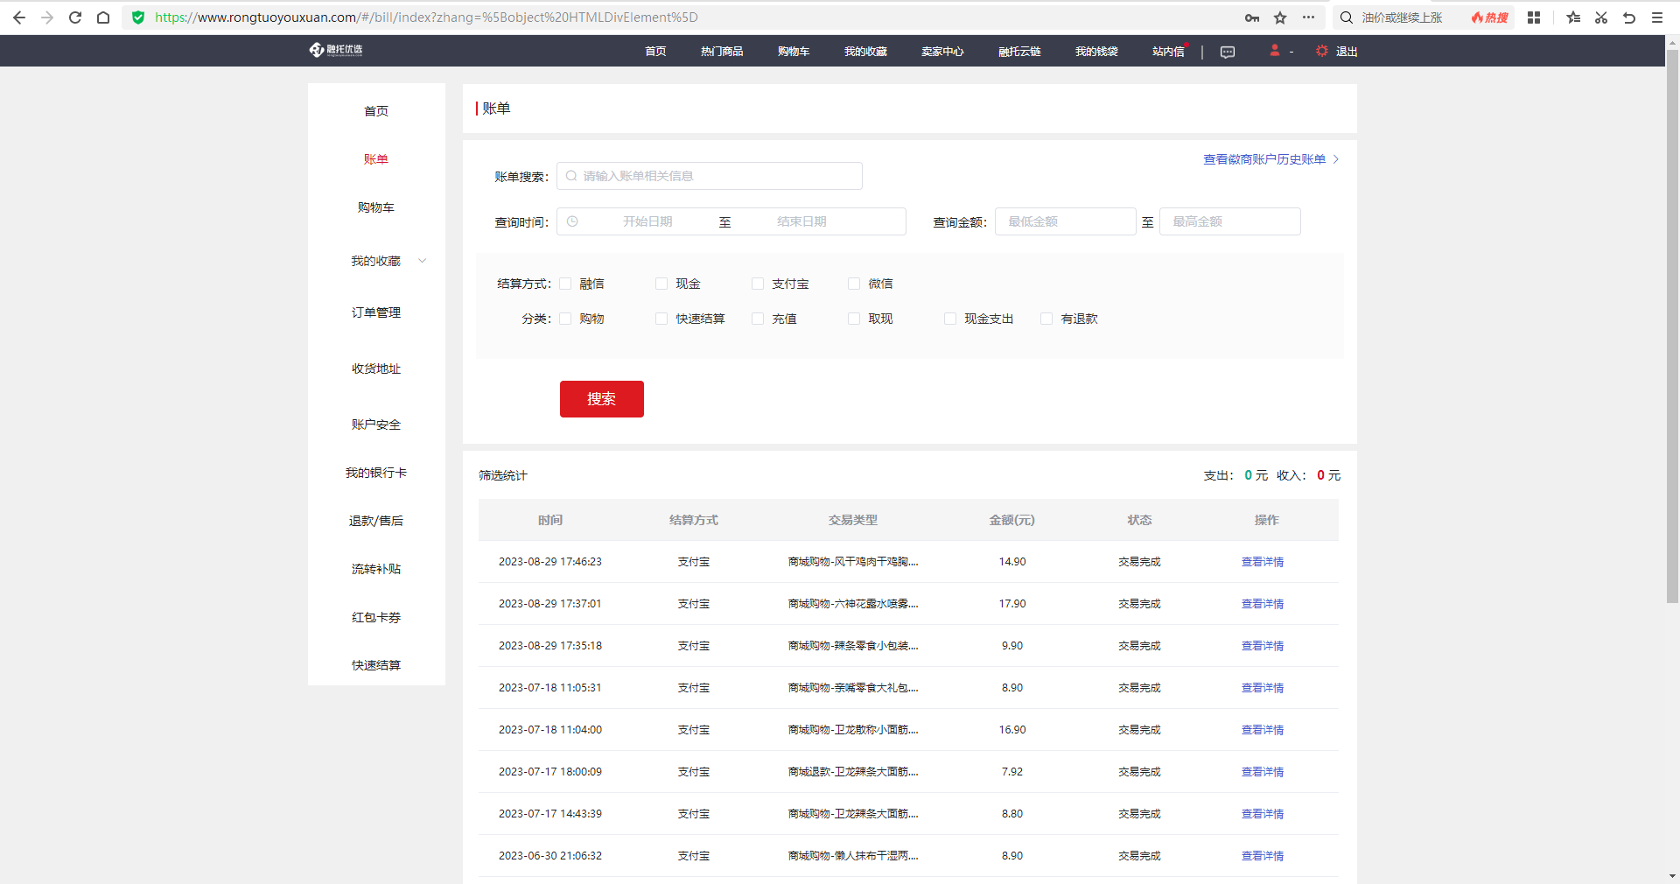1680x884 pixels.
Task: View details for the 17.90 transaction
Action: (1263, 604)
